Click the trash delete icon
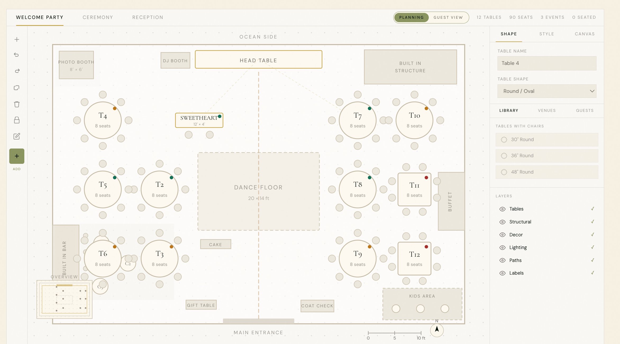Screen dimensions: 620x344 [17, 104]
